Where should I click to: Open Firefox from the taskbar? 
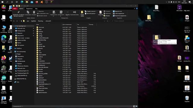click(37, 2)
